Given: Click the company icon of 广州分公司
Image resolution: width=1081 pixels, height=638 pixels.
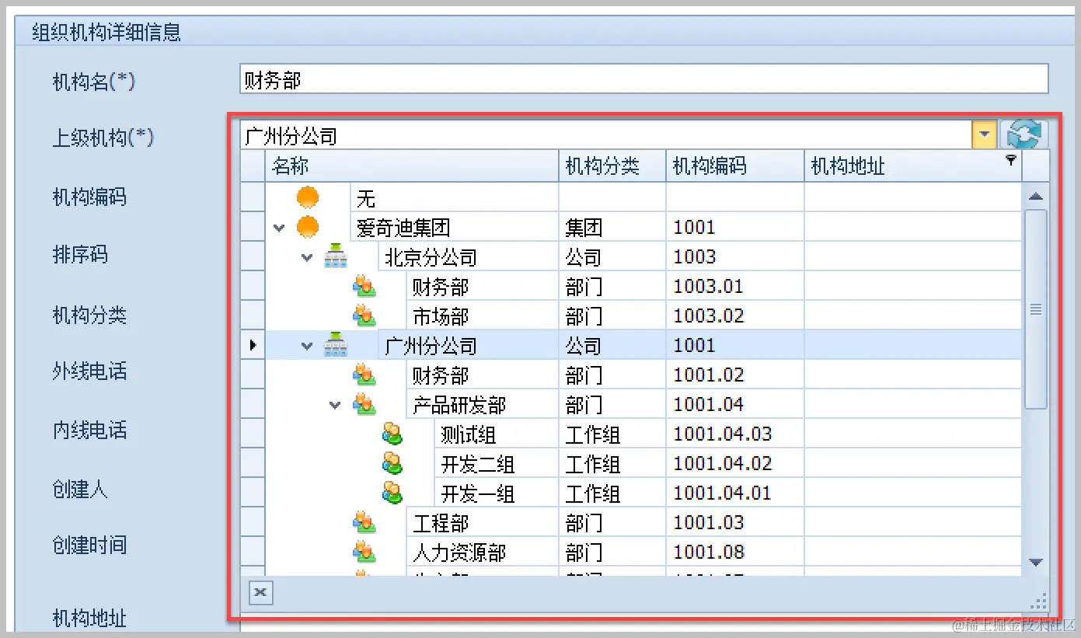Looking at the screenshot, I should click(336, 345).
